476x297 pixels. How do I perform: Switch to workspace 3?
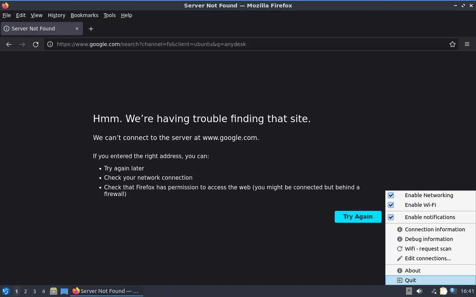[34, 291]
